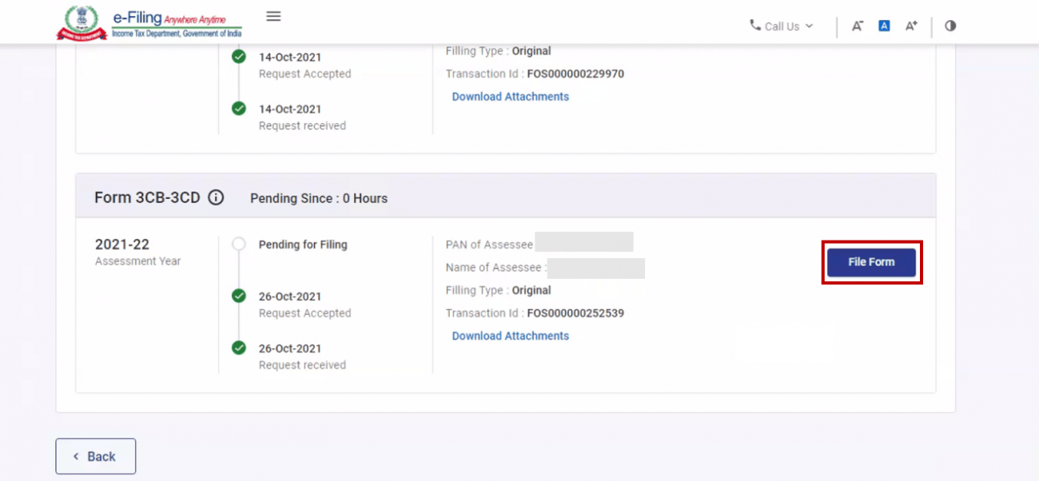
Task: Click green check for 14-Oct-2021 Request received
Action: [238, 109]
